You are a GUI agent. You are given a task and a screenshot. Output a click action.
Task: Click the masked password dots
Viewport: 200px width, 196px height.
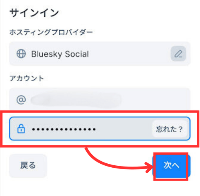(x=64, y=129)
